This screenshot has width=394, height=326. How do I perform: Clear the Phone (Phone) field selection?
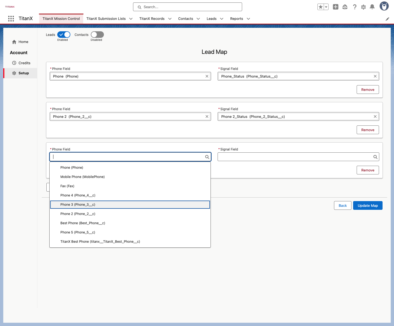(207, 76)
